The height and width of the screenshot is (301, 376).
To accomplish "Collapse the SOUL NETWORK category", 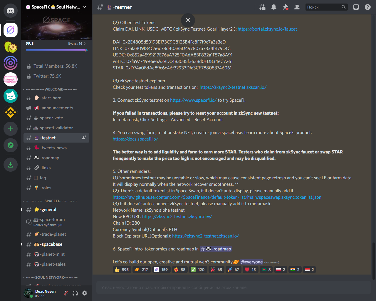I will 50,277.
